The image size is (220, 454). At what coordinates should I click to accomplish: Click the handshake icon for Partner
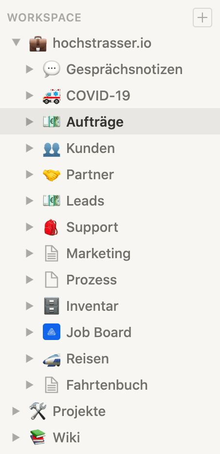coord(52,174)
